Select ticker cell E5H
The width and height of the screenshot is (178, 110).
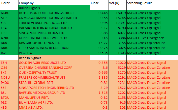[x=9, y=63]
